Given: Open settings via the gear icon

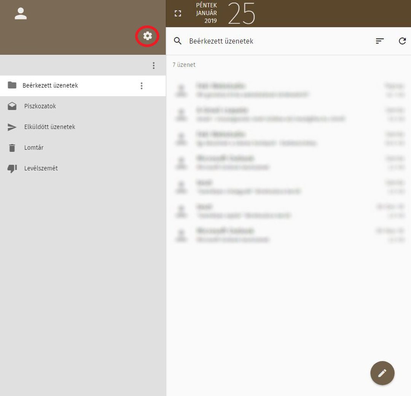Looking at the screenshot, I should (x=148, y=36).
